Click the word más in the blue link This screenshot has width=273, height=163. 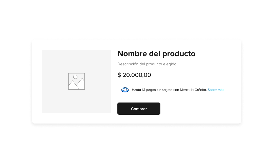coord(221,90)
